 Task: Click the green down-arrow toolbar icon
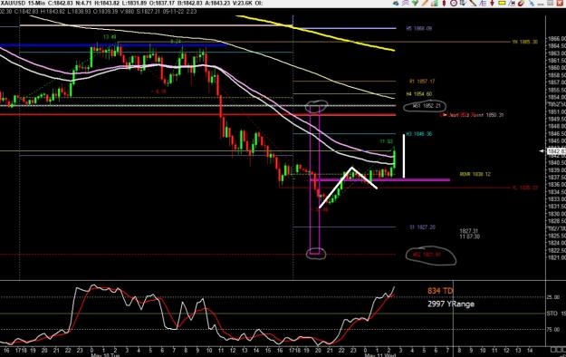pos(415,3)
